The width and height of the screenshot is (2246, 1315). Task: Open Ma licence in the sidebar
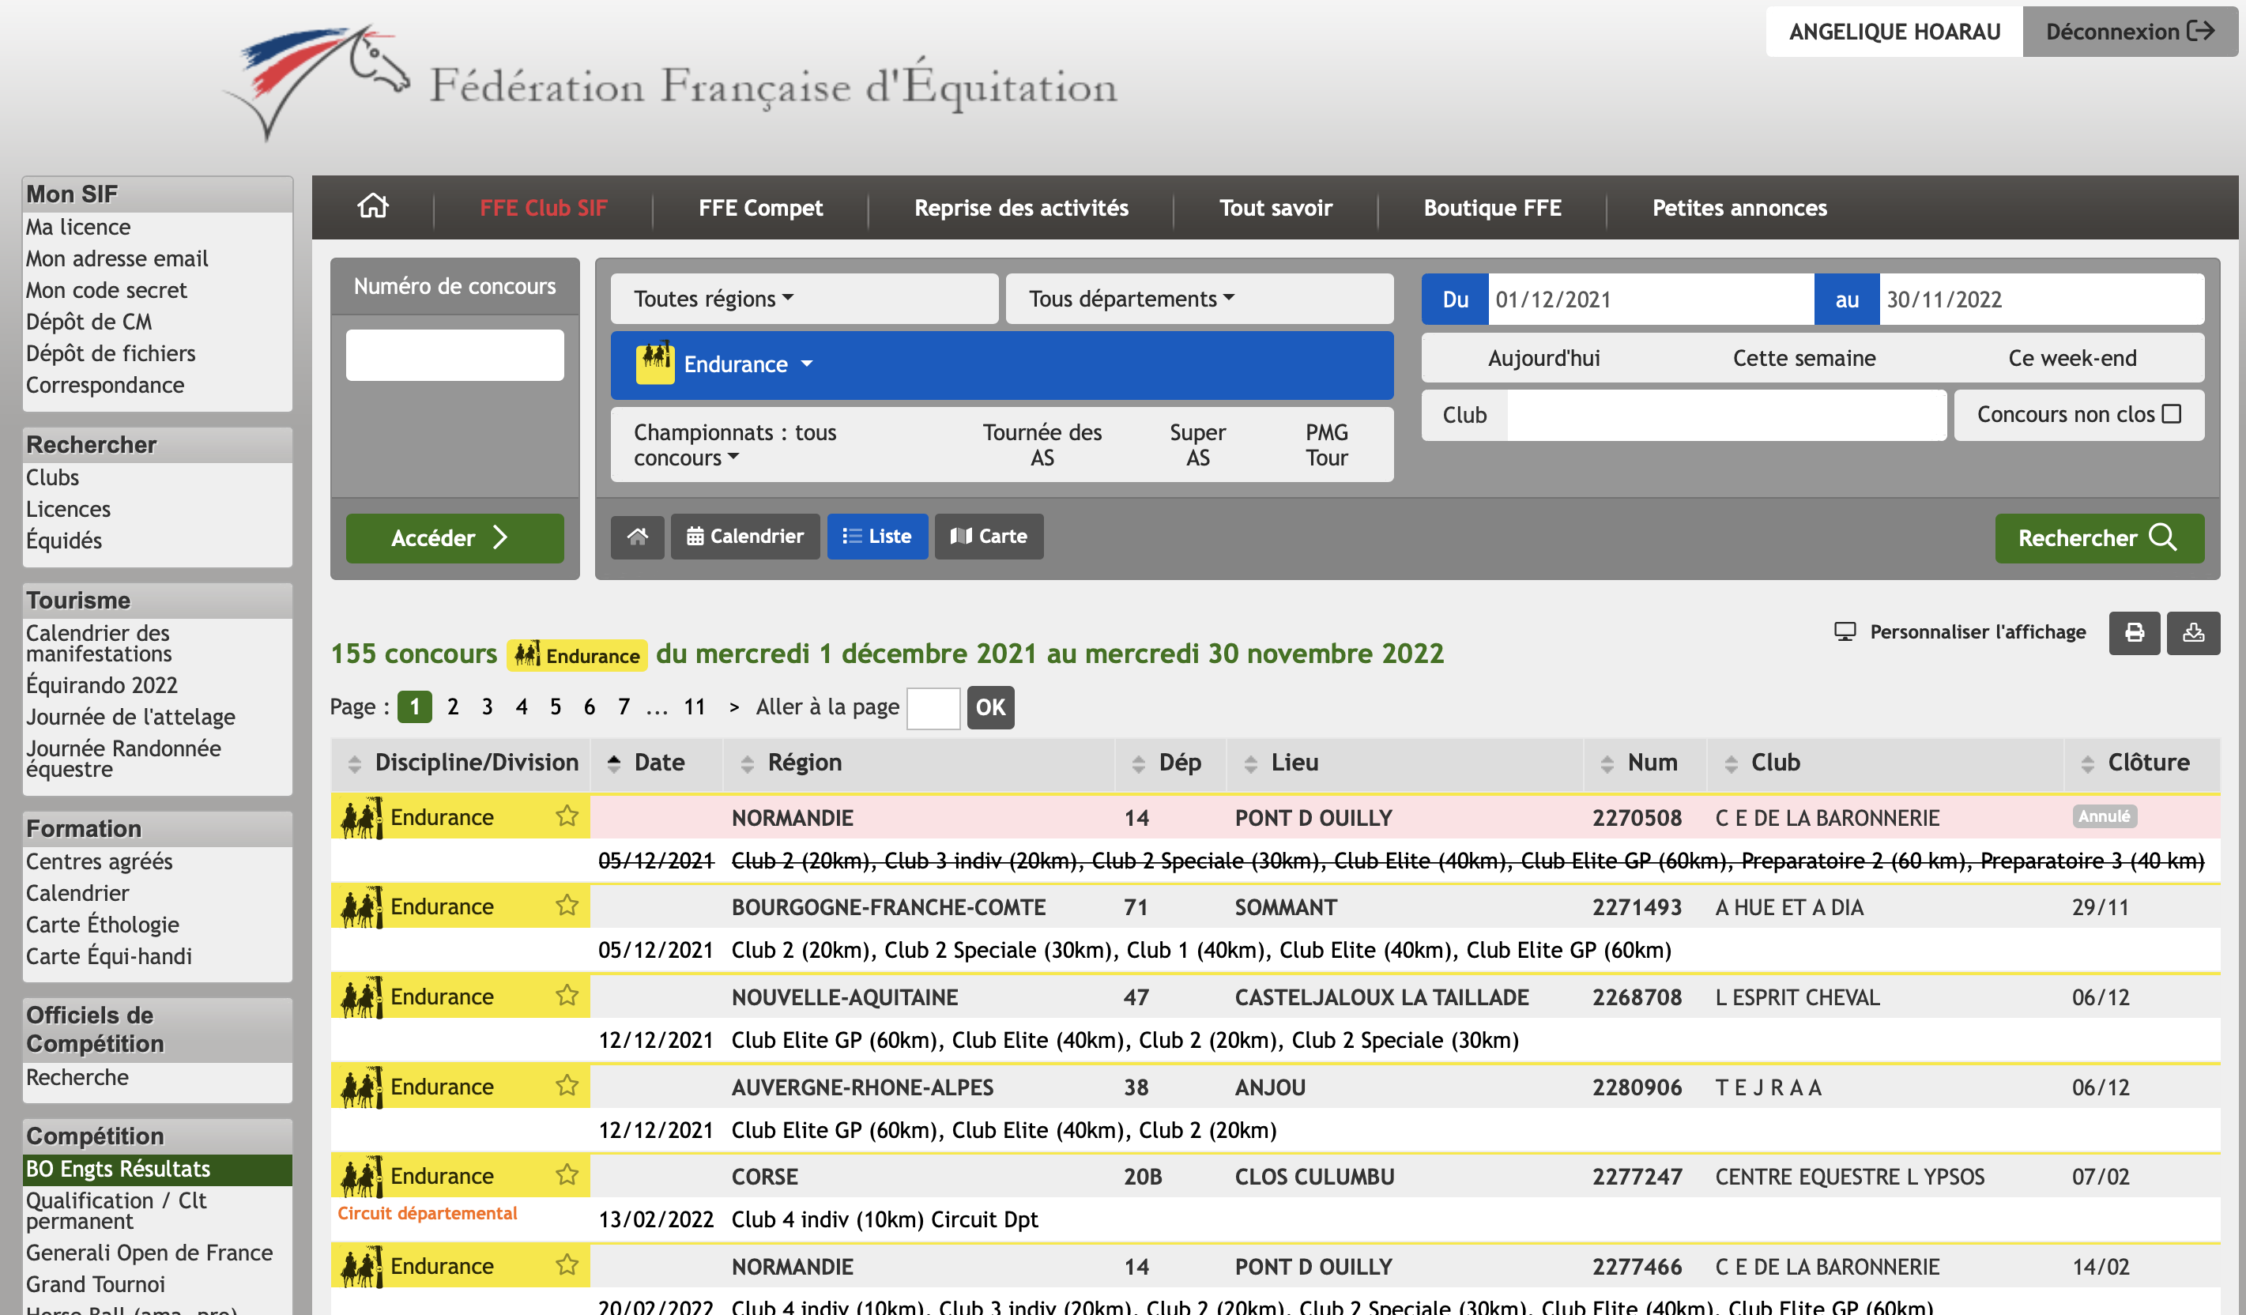pyautogui.click(x=78, y=227)
